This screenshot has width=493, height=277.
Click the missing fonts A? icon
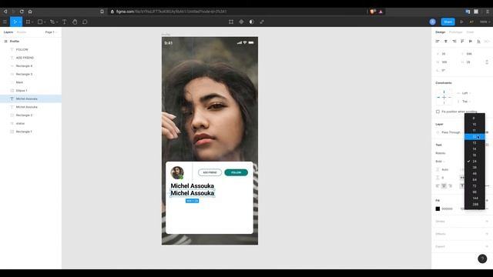[x=471, y=22]
